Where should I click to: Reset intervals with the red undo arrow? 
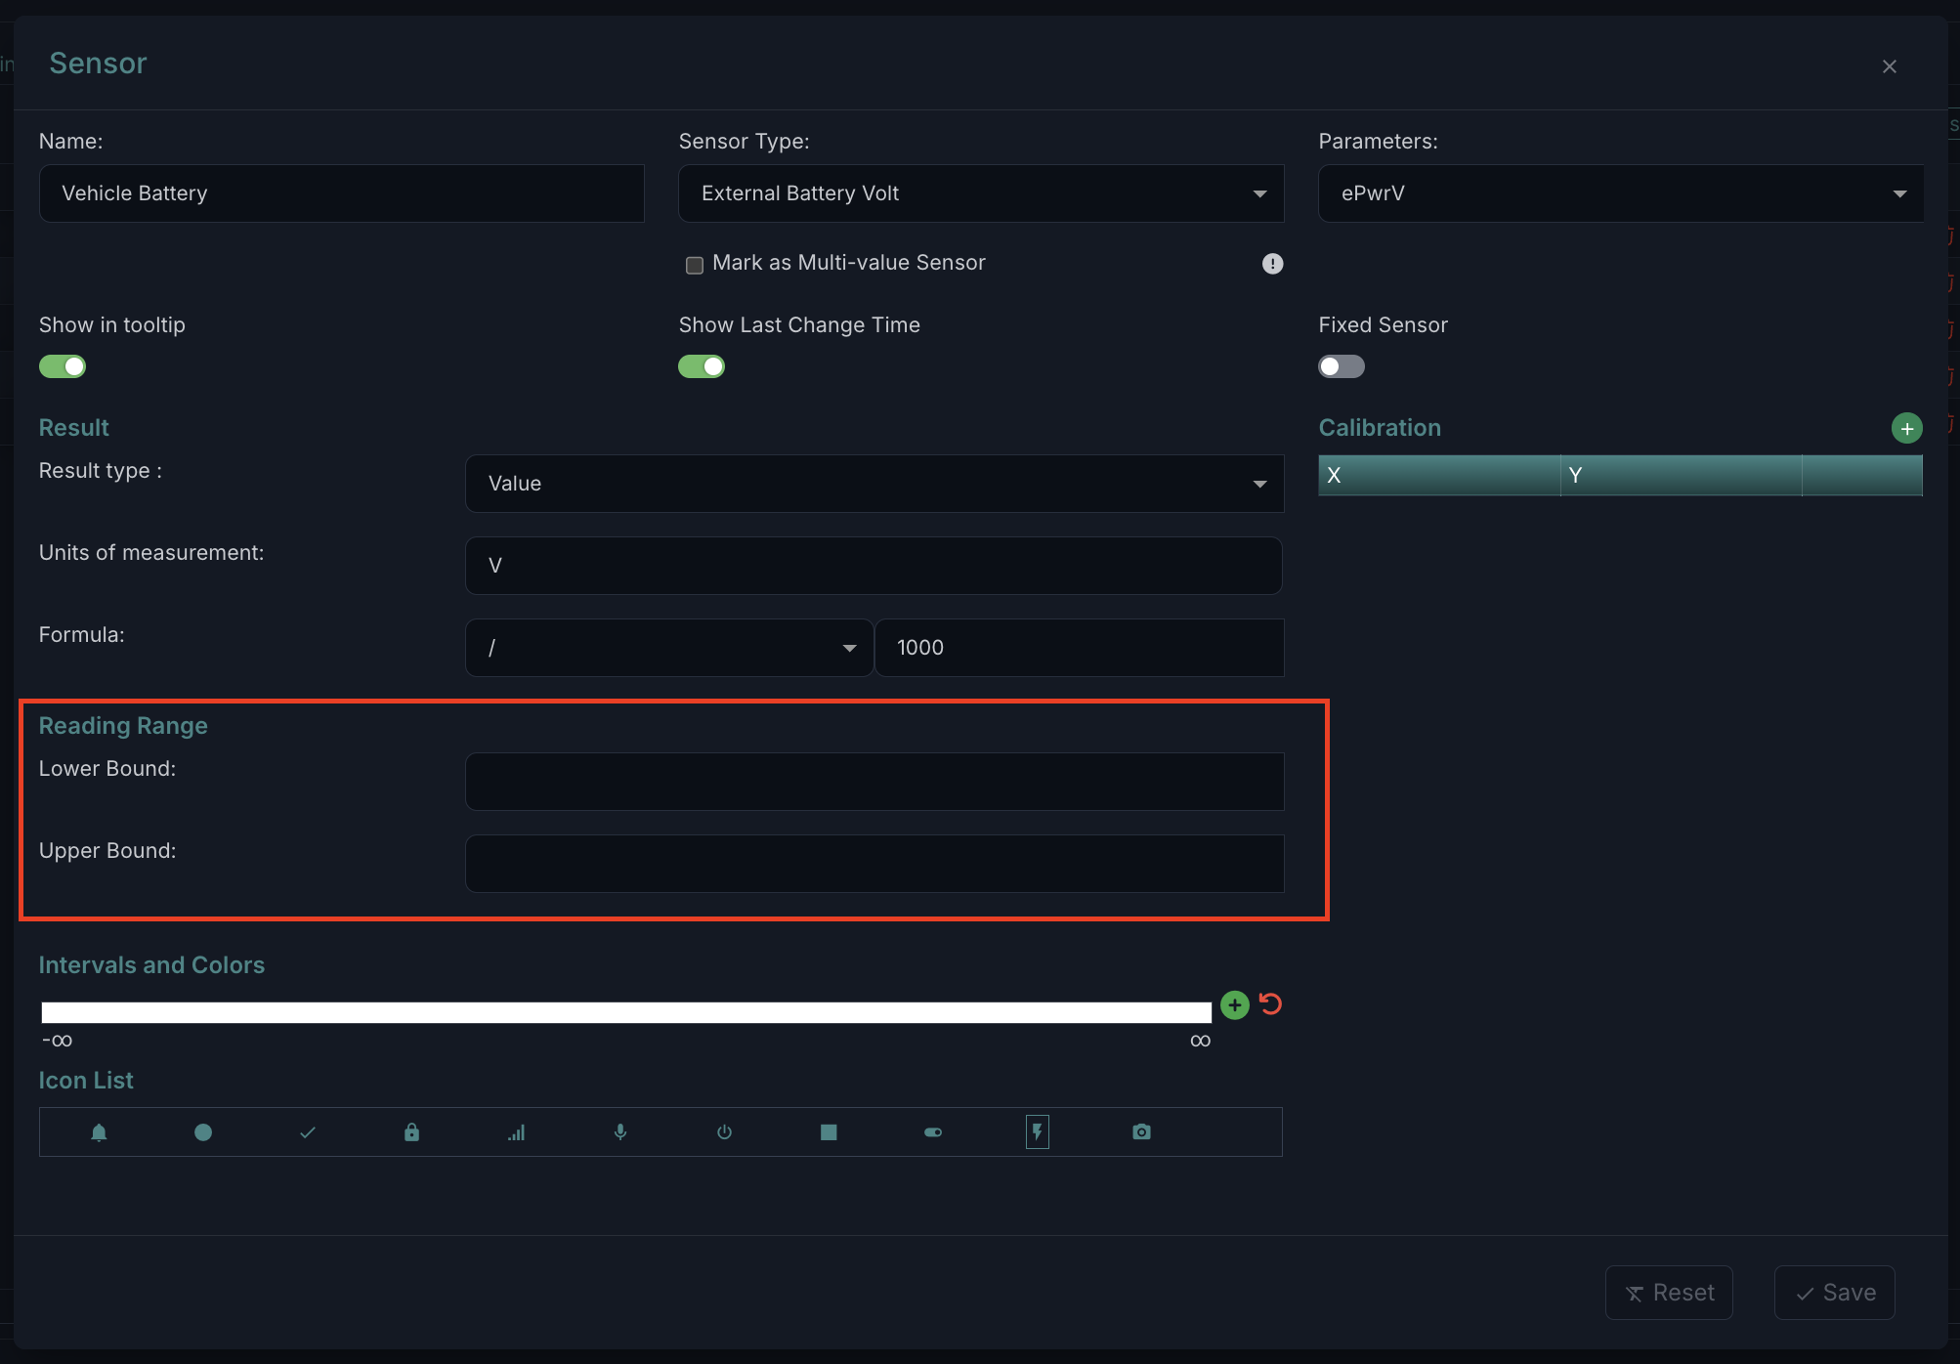click(1270, 1004)
